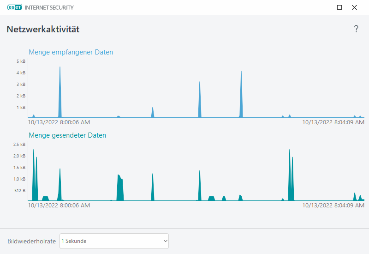
Task: Click '1.0 kB' axis label in sent graph
Action: pos(19,179)
